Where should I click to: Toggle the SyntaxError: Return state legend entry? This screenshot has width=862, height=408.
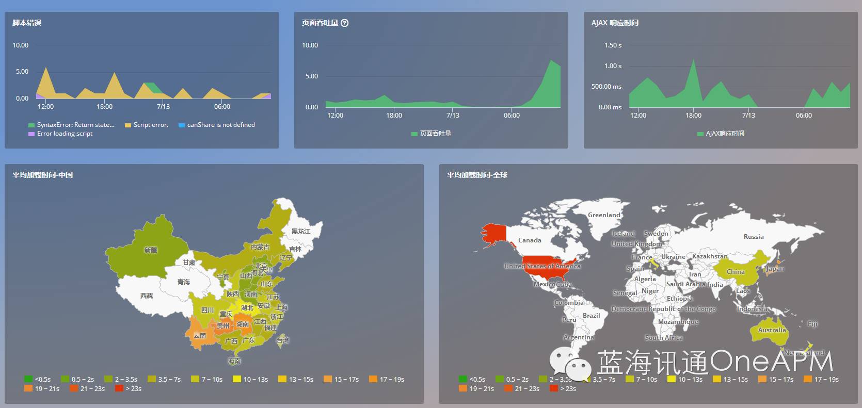point(71,125)
